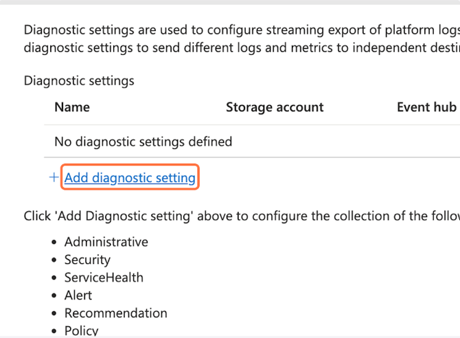Click the description line starting 'diagnostic settings to send'
The image size is (460, 338).
[x=240, y=48]
